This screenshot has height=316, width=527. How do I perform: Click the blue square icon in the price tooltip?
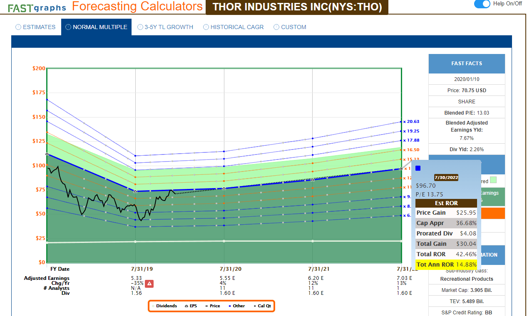pyautogui.click(x=418, y=168)
